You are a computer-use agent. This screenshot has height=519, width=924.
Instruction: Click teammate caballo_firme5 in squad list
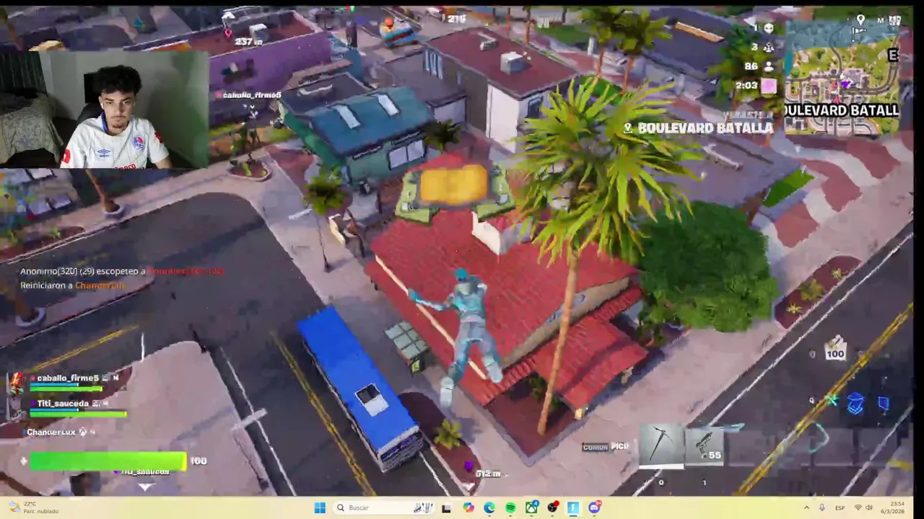point(67,378)
